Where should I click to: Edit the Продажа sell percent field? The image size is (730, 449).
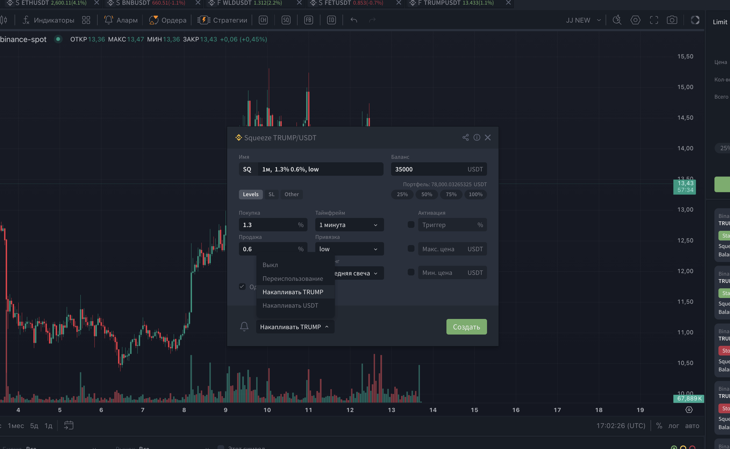point(273,249)
